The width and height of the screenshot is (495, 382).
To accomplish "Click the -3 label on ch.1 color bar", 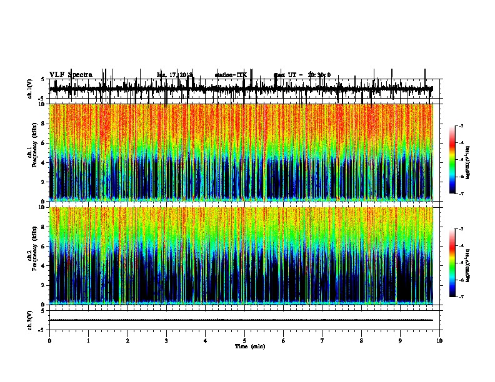I will click(x=461, y=125).
